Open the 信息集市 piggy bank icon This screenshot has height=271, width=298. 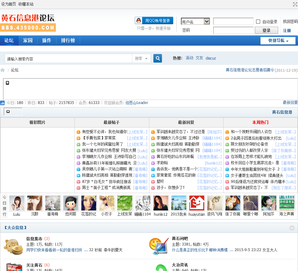13,246
